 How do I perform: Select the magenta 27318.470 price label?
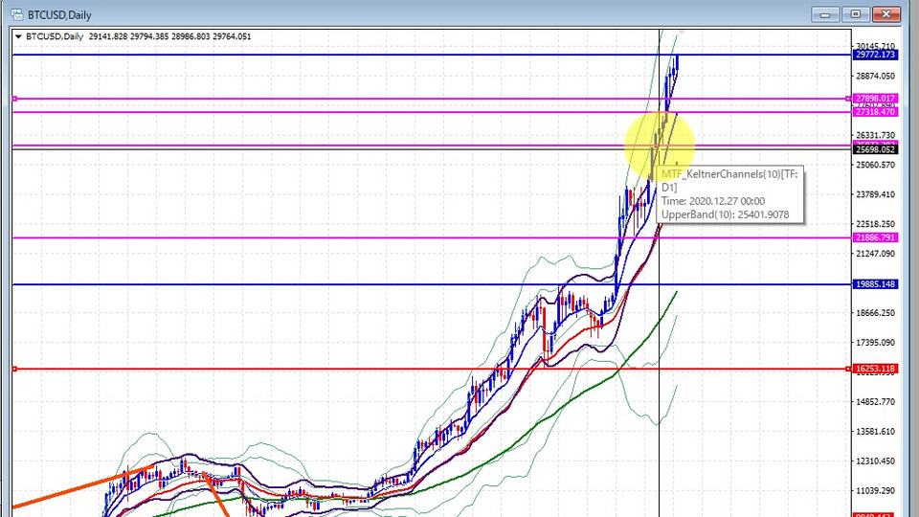pyautogui.click(x=875, y=112)
